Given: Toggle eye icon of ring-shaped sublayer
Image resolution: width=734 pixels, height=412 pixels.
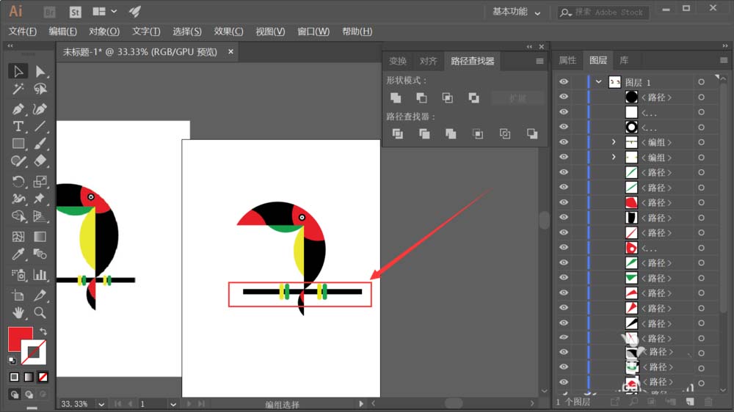Looking at the screenshot, I should 564,127.
